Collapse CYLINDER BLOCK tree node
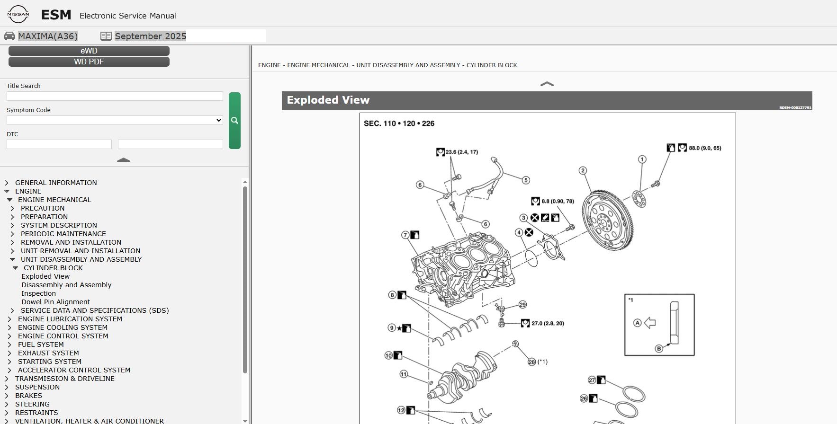 pyautogui.click(x=15, y=268)
